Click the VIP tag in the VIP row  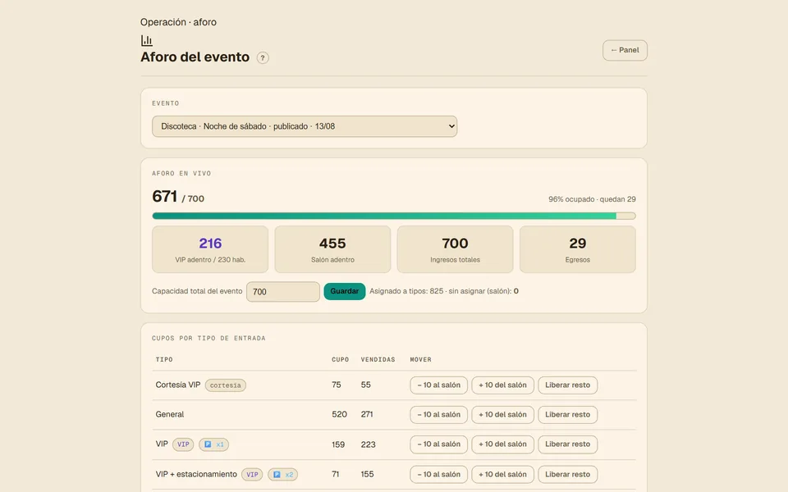183,444
